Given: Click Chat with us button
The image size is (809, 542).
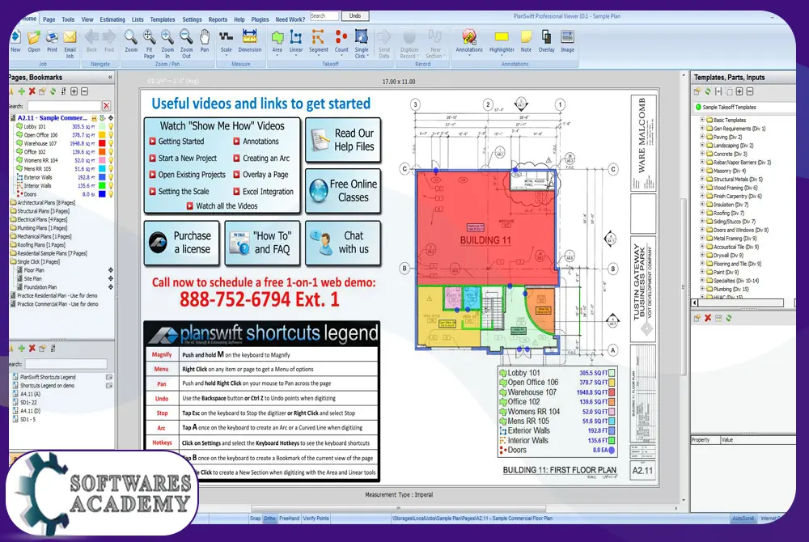Looking at the screenshot, I should pyautogui.click(x=343, y=243).
